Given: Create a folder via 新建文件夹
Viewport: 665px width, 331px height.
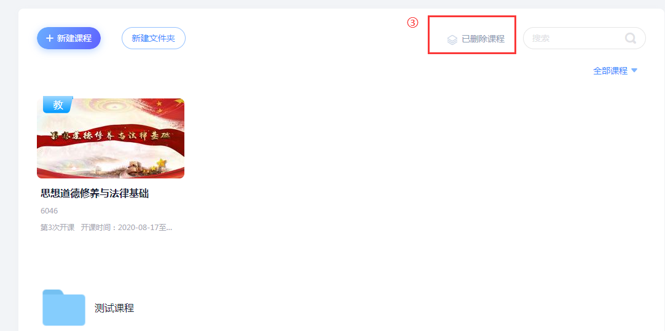Looking at the screenshot, I should click(154, 38).
